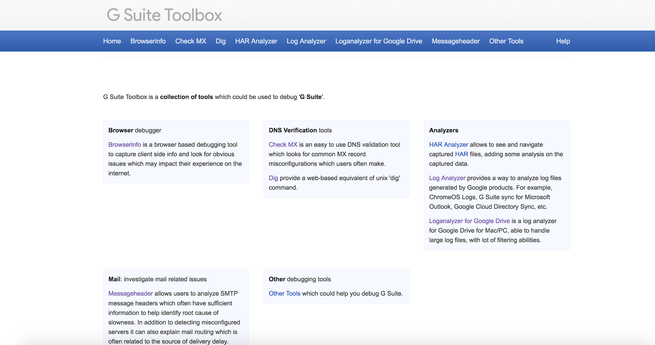Follow the Browserinfo link in Browser debugger card
The height and width of the screenshot is (345, 655).
(x=125, y=145)
